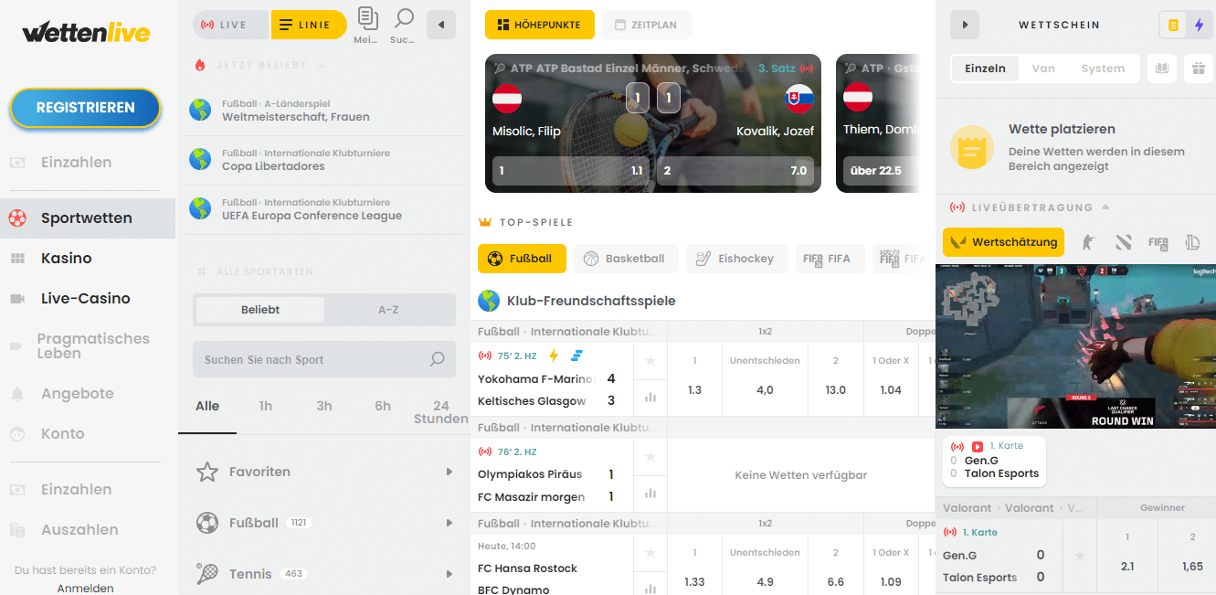Image resolution: width=1216 pixels, height=595 pixels.
Task: Enable quick bet lightning toggle
Action: [1199, 25]
